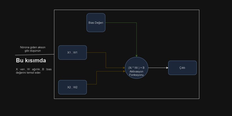Select the vertical segment of the green connector

point(136,39)
